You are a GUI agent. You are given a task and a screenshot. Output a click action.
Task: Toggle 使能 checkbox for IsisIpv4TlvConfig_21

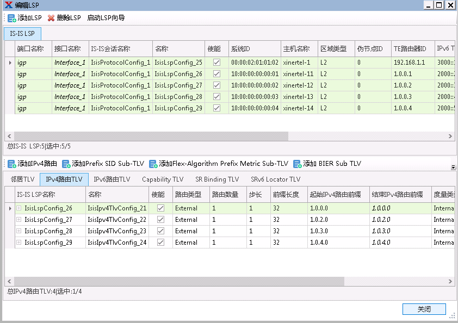click(x=160, y=208)
